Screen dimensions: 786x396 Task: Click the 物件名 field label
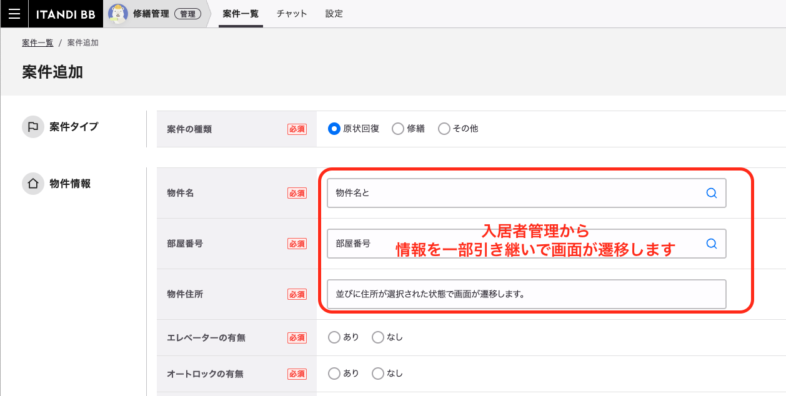(181, 193)
